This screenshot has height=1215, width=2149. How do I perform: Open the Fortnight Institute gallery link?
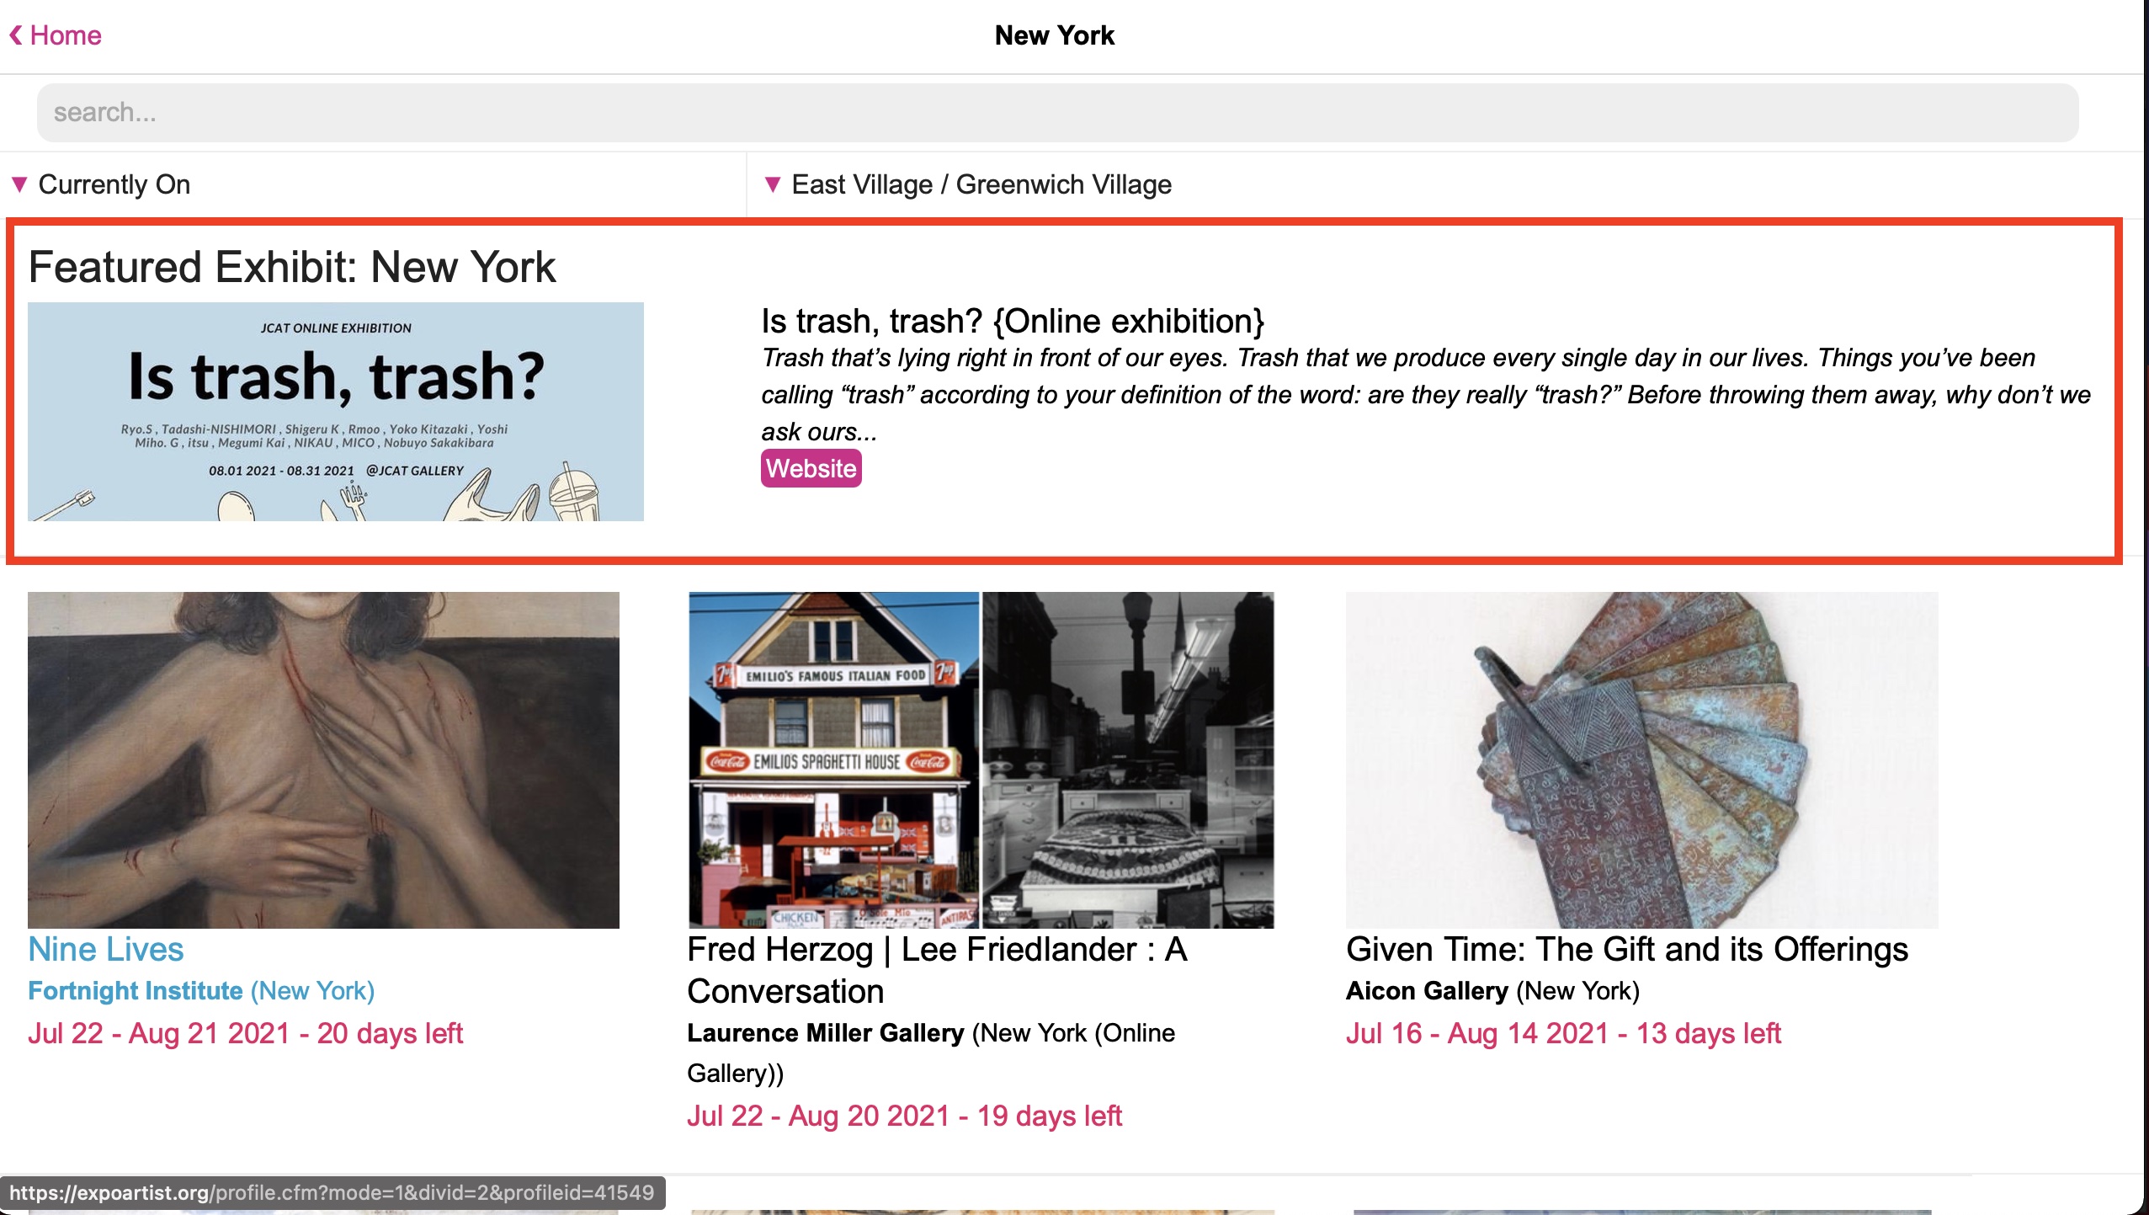136,990
